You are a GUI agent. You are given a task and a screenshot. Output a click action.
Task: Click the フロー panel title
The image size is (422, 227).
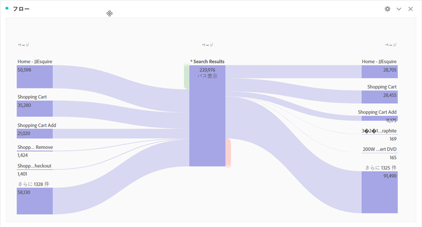click(x=21, y=9)
